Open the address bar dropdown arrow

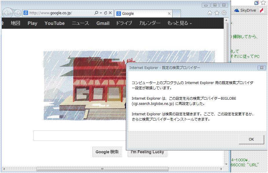coord(101,13)
